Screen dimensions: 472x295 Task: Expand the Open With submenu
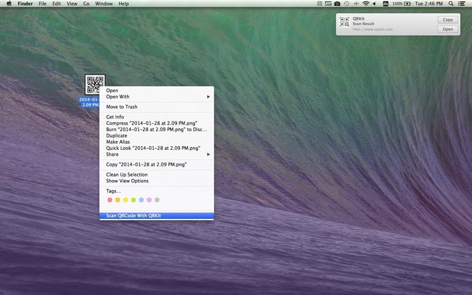coord(156,97)
